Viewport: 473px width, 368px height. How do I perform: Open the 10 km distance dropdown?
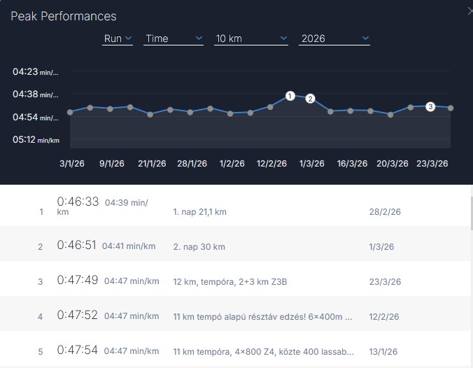[x=250, y=38]
